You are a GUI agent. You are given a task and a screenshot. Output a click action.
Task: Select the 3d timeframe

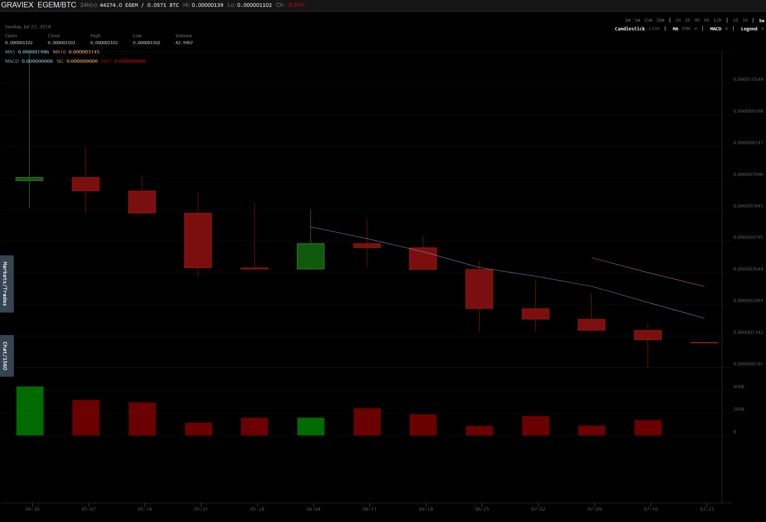coord(745,20)
